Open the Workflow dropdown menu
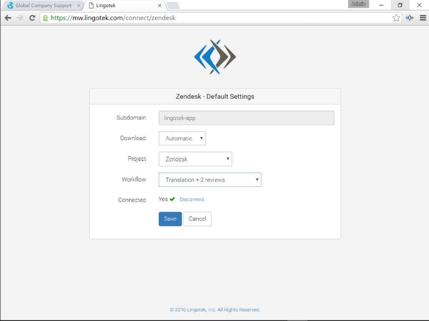 [210, 180]
